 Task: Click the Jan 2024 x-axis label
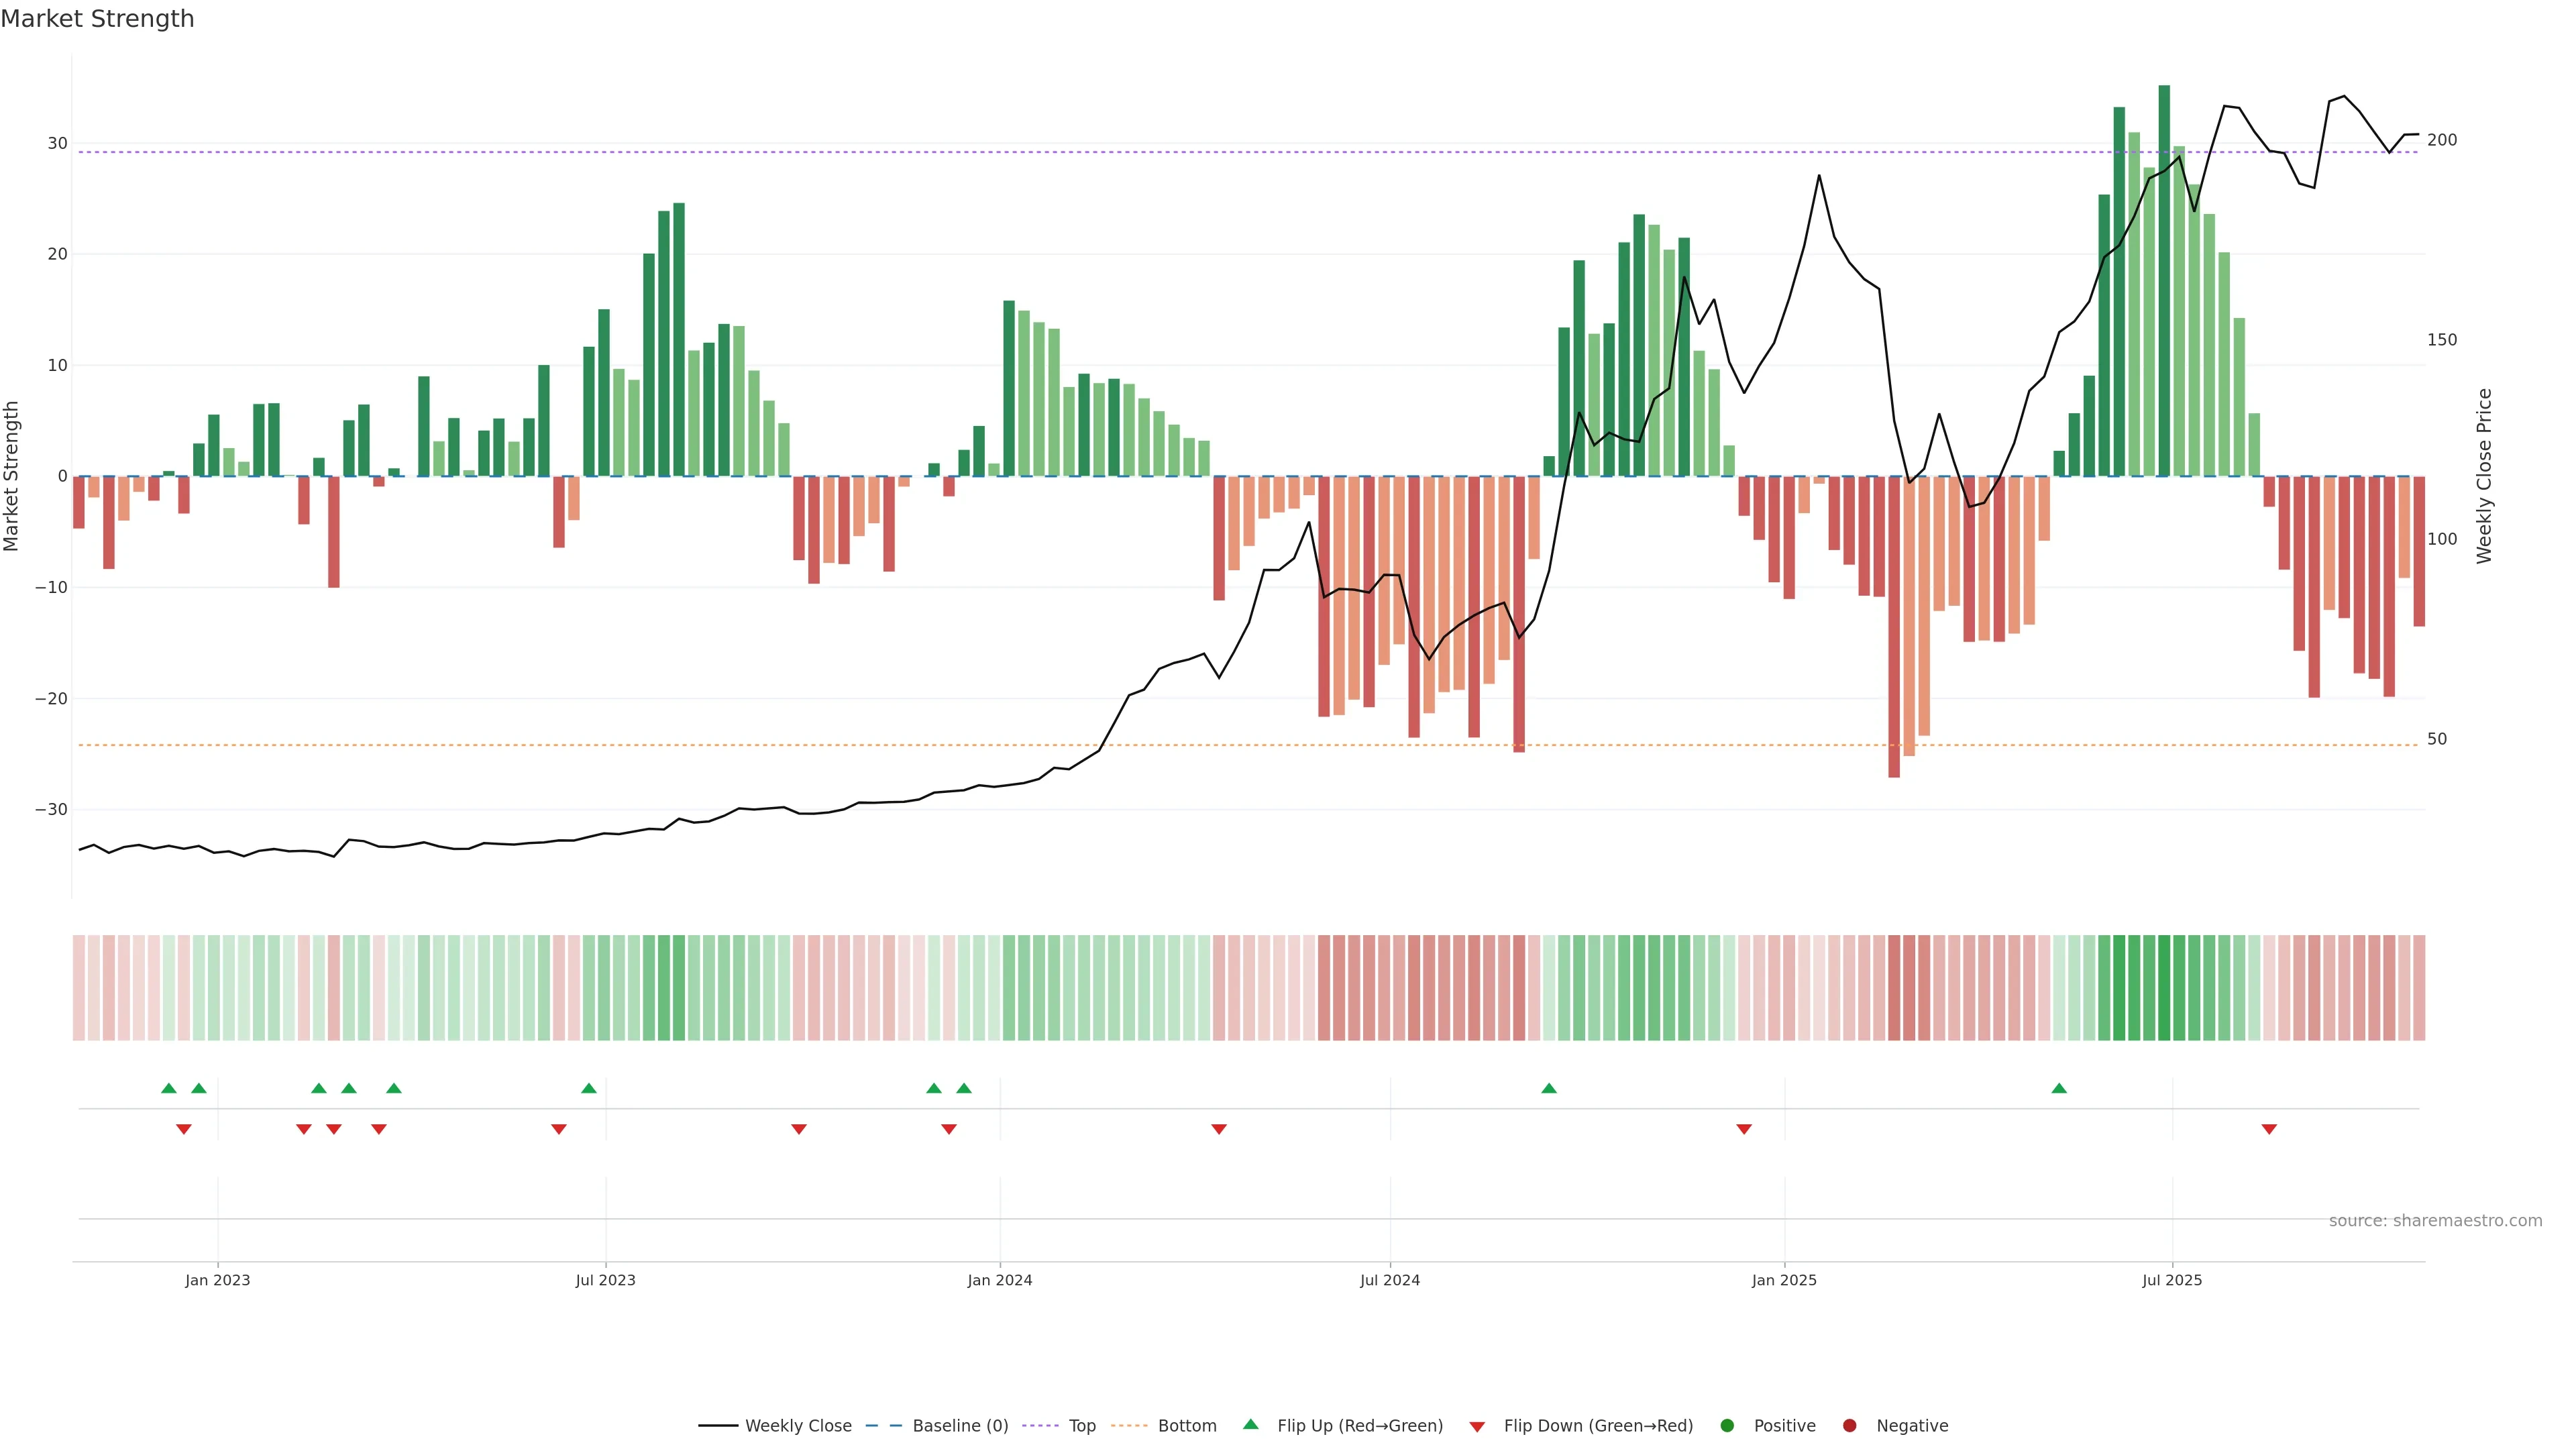(x=1000, y=1281)
